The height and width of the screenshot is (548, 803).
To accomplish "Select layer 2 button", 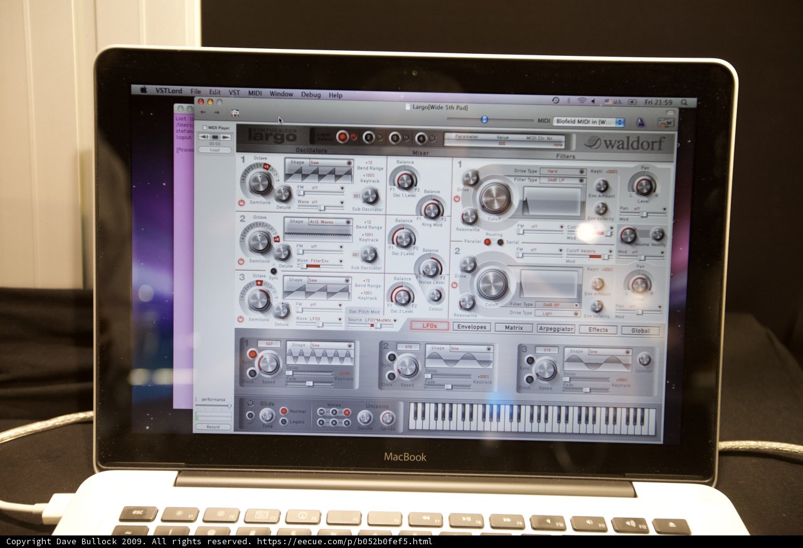I will [x=369, y=137].
